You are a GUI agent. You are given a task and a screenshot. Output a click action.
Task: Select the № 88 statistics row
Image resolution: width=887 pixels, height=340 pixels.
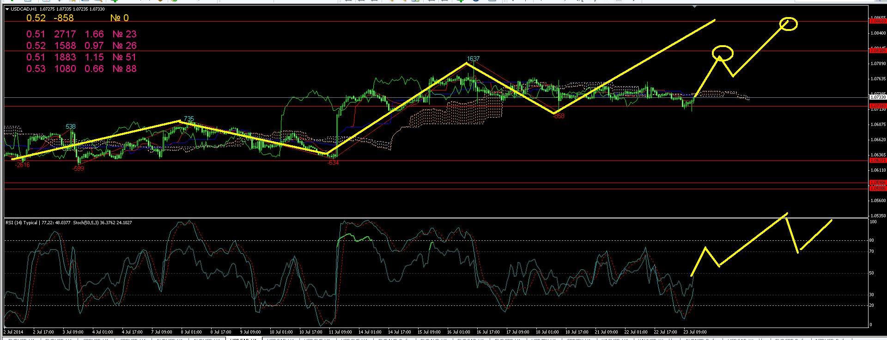tap(81, 69)
